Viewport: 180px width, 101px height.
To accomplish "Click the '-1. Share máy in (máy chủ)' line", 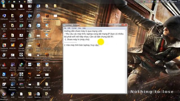I will (x=77, y=39).
